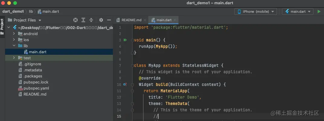
Task: Click the '@override' annotation on line 9
Action: pos(149,78)
